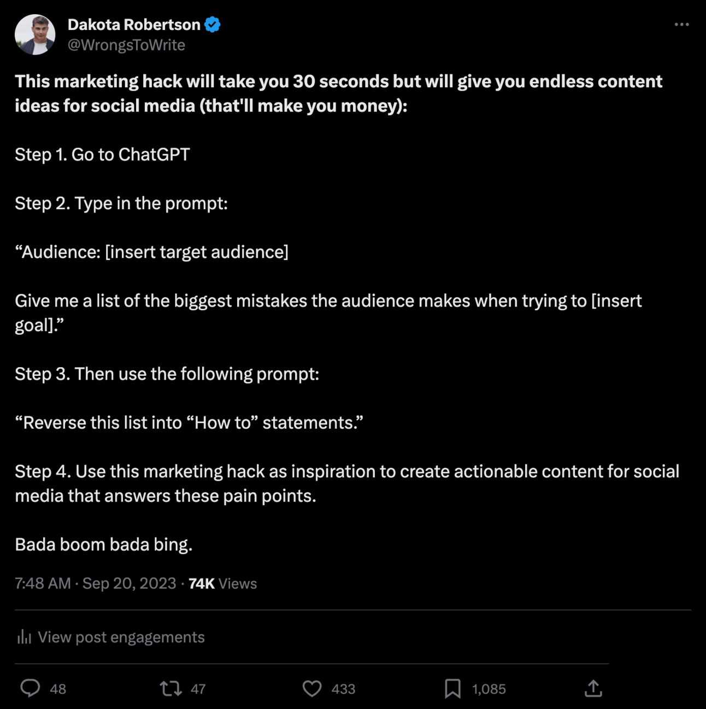Like the post with the heart icon
This screenshot has height=709, width=706.
[x=312, y=688]
